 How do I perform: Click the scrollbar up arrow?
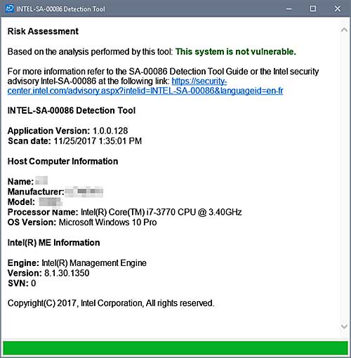[344, 29]
